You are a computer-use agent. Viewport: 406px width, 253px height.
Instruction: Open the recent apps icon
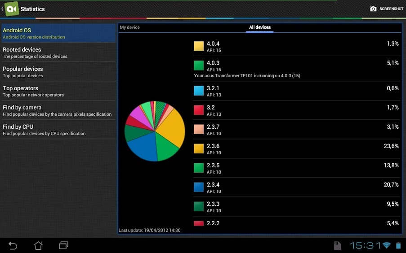(63, 245)
